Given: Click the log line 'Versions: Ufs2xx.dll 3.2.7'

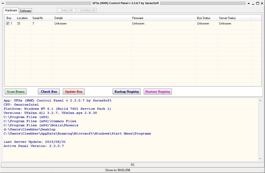Looking at the screenshot, I should click(50, 113).
